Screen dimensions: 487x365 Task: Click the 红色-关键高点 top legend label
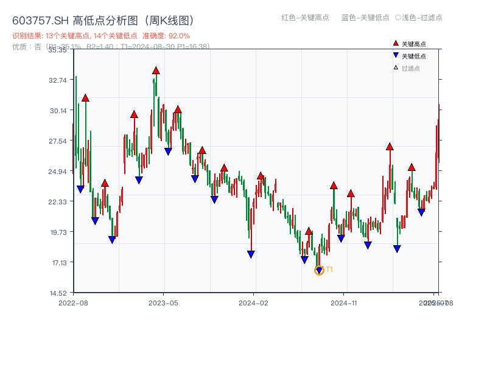[306, 18]
